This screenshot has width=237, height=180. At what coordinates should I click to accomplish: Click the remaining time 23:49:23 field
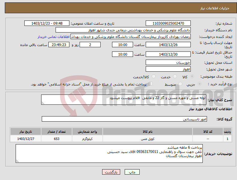[x=59, y=45]
